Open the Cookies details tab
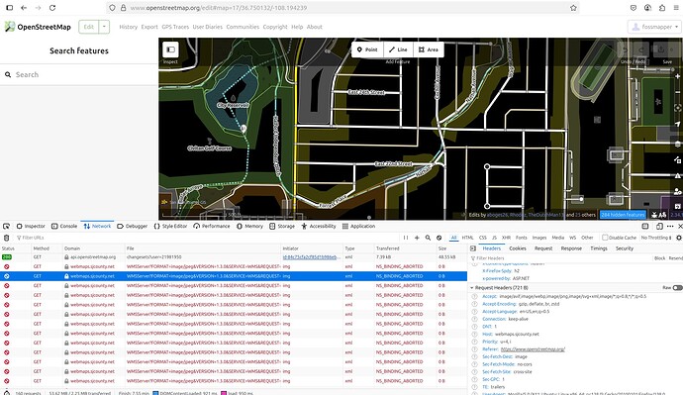Viewport: 683px width, 395px height. (518, 248)
